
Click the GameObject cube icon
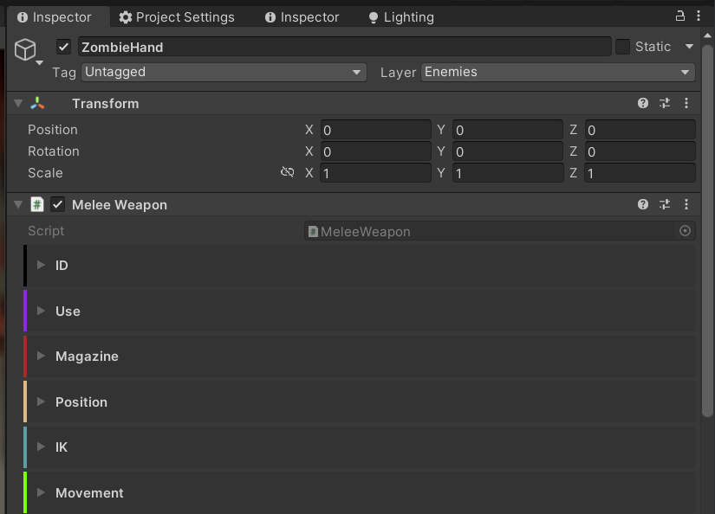tap(24, 49)
